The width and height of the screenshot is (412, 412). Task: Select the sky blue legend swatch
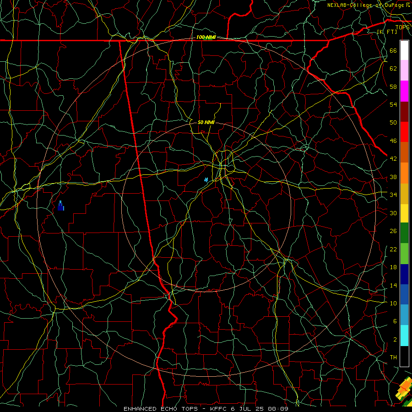[x=404, y=315]
